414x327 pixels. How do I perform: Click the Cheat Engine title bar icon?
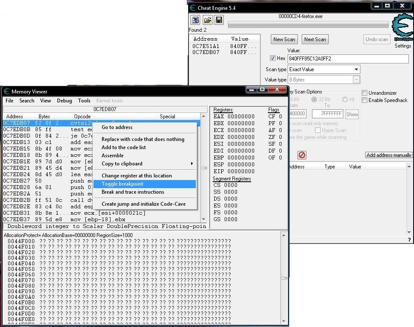click(x=193, y=8)
